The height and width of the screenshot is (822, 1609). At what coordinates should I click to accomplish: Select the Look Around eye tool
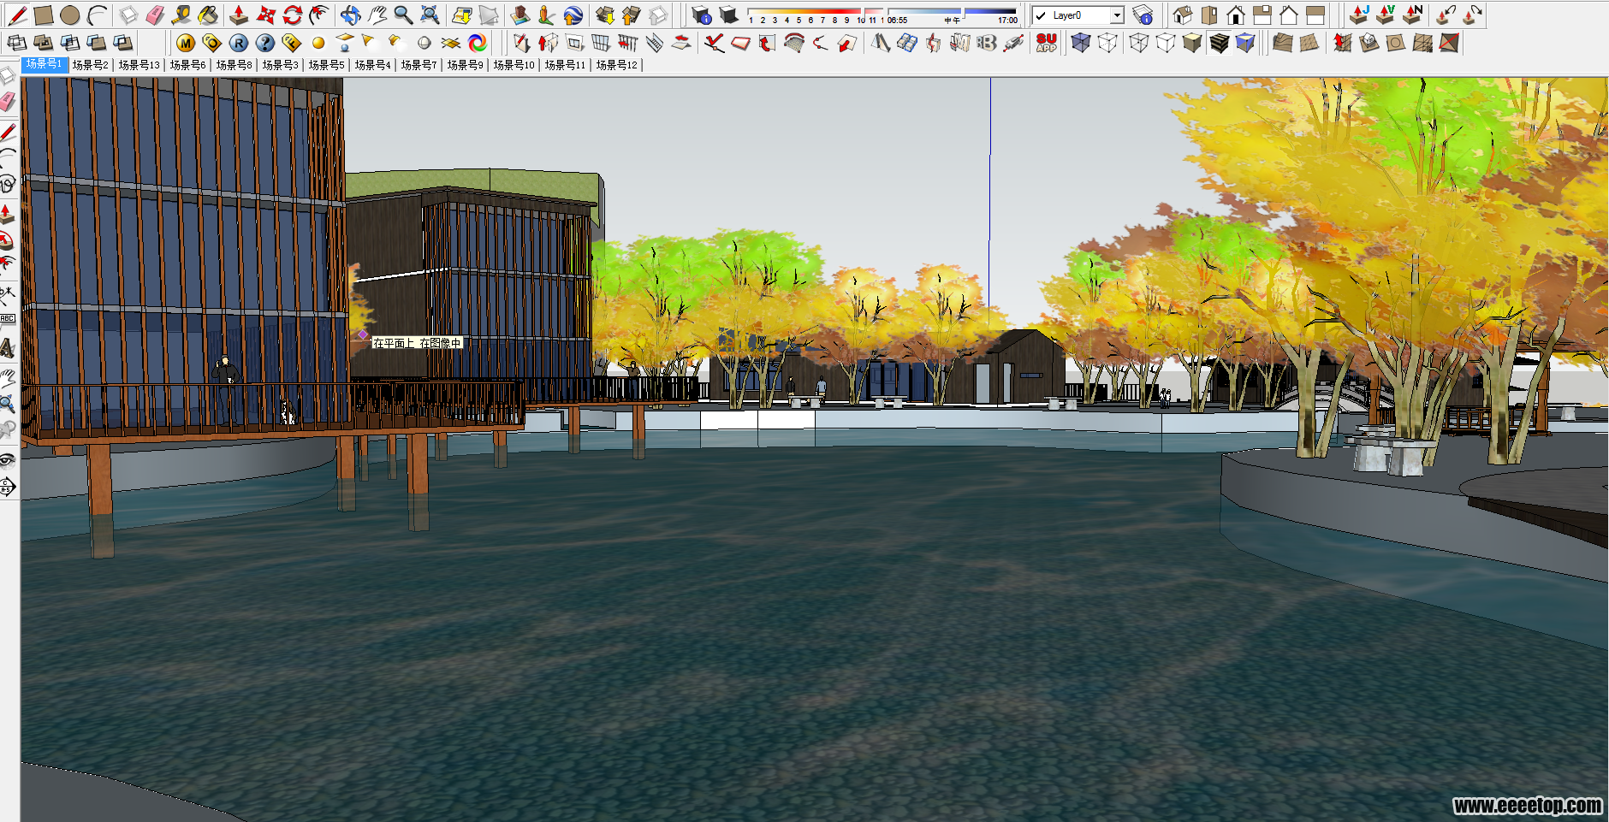(8, 459)
